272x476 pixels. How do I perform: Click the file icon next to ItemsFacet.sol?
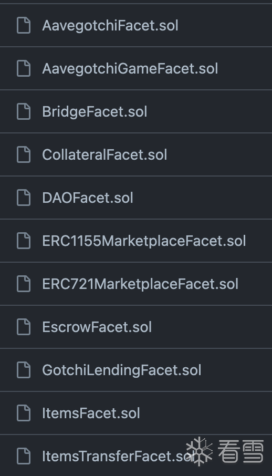[x=24, y=413]
